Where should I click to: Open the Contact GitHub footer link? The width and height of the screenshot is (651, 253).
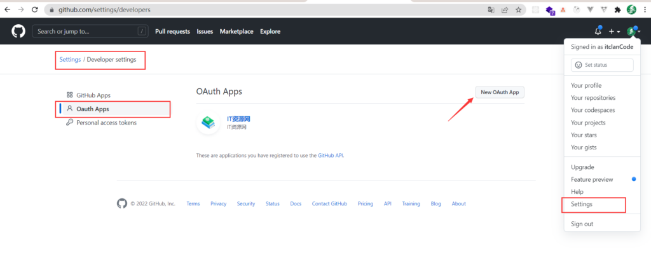329,203
